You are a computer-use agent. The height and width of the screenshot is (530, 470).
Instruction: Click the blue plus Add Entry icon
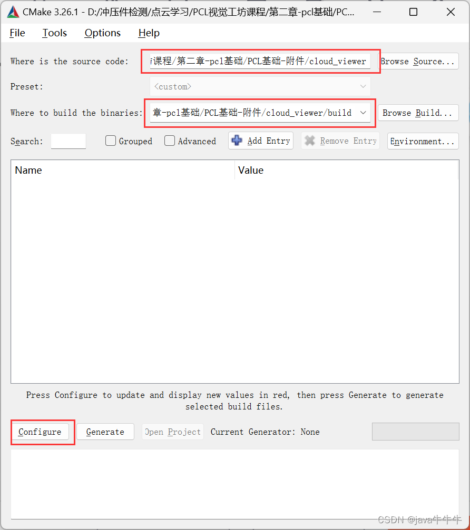[x=237, y=141]
